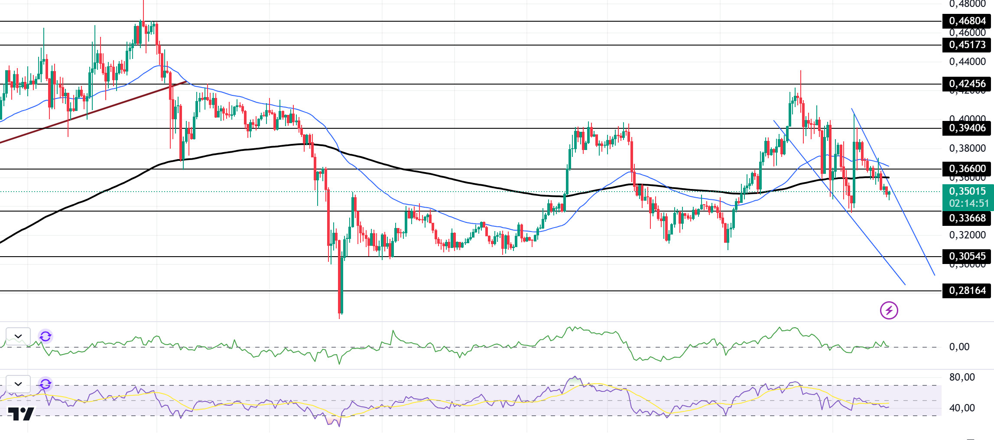Click the purple lightning bolt icon

(889, 310)
